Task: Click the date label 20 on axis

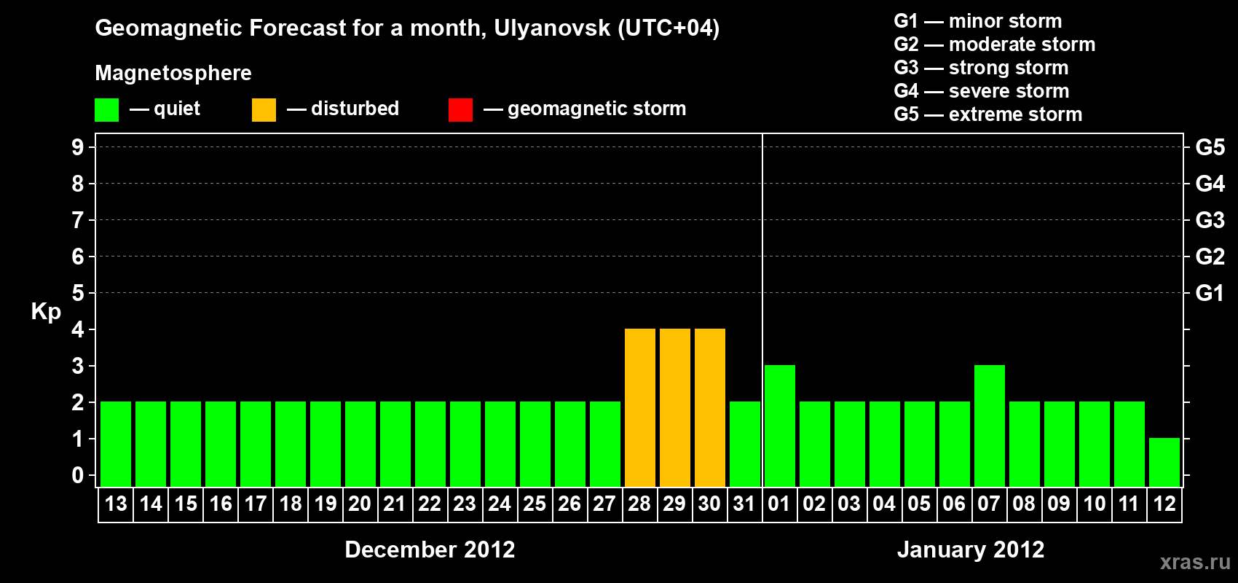Action: (x=360, y=504)
